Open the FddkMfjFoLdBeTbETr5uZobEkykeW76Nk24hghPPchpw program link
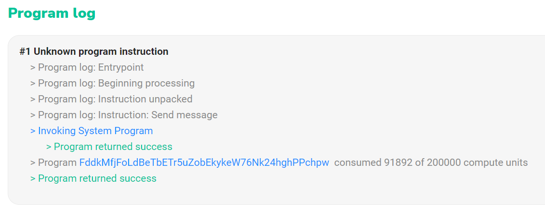This screenshot has height=212, width=545. (204, 162)
